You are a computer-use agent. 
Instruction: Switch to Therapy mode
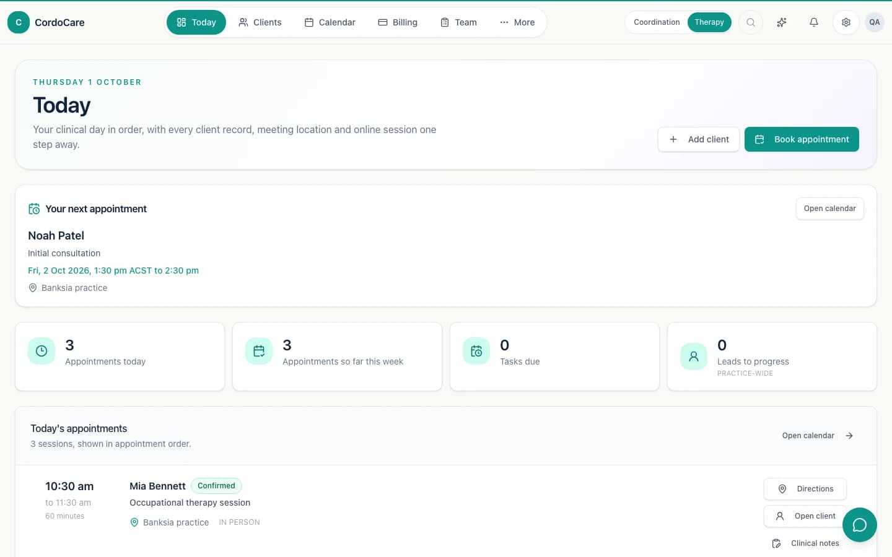click(709, 22)
